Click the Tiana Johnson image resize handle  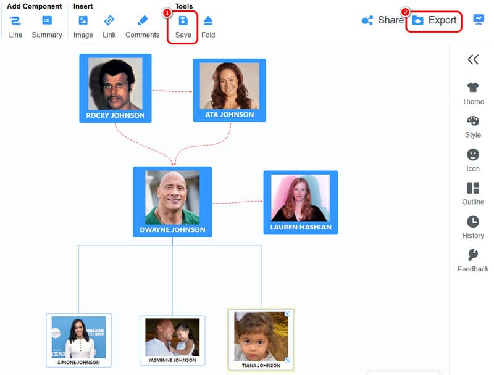tap(287, 360)
